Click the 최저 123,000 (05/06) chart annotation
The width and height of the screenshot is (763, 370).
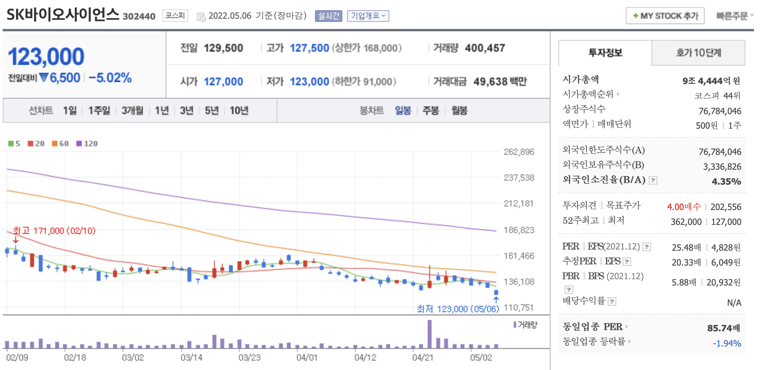coord(458,309)
